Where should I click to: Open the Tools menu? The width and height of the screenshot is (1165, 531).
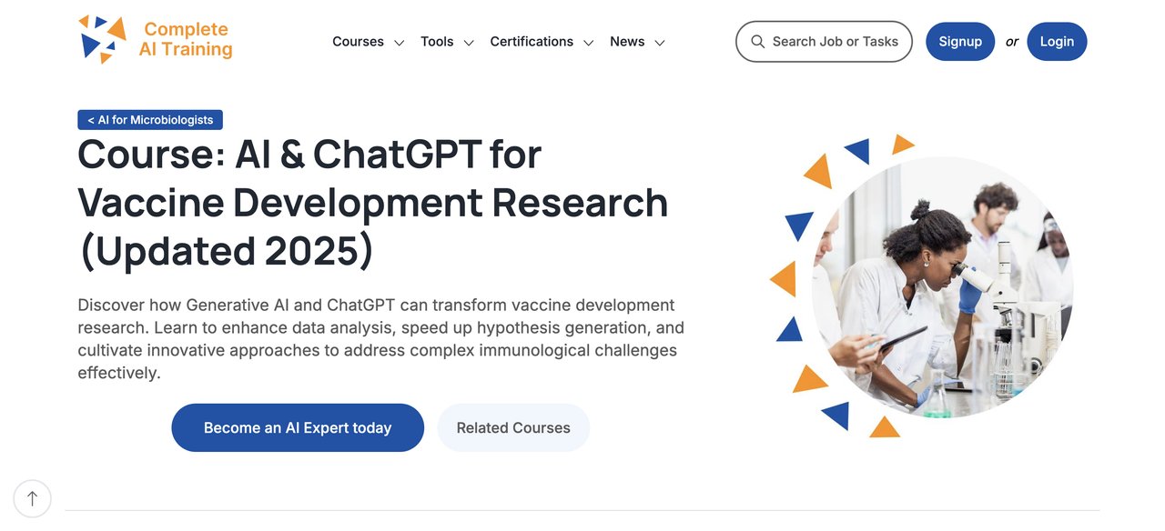[x=437, y=42]
